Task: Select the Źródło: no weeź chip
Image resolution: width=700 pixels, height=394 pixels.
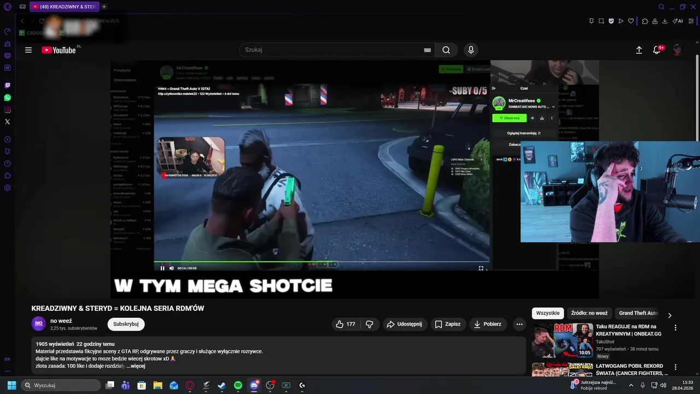Action: click(x=590, y=313)
